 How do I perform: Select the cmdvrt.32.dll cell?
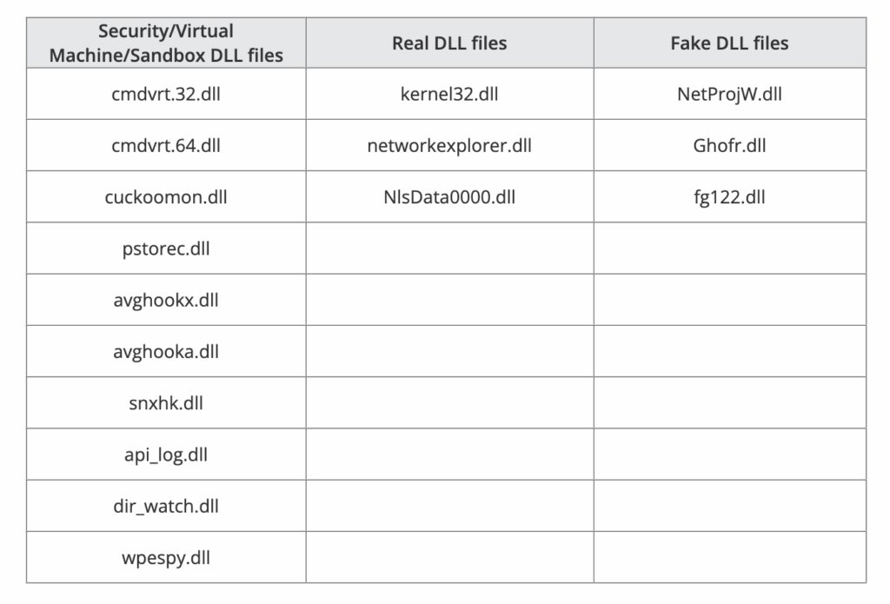(x=166, y=94)
